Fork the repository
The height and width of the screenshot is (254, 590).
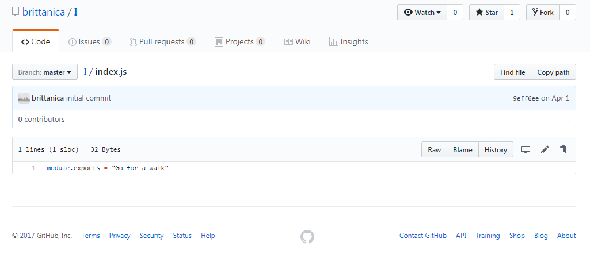click(x=543, y=13)
